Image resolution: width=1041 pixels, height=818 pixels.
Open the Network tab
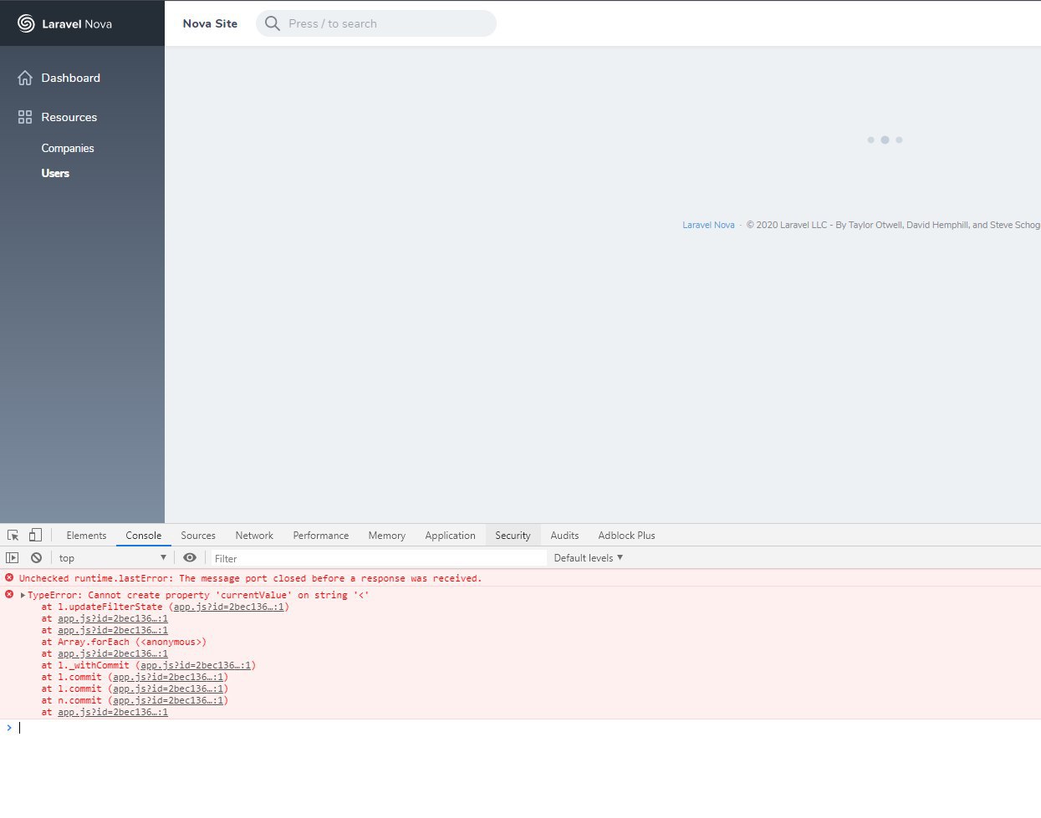[x=254, y=535]
